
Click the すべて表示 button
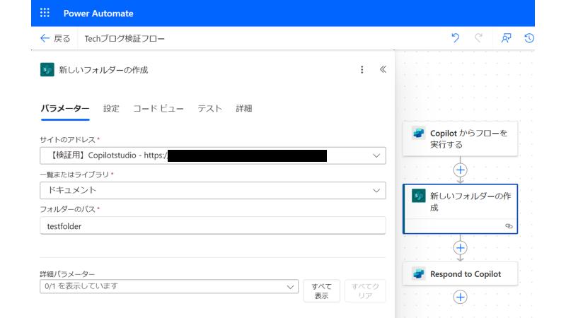(322, 290)
